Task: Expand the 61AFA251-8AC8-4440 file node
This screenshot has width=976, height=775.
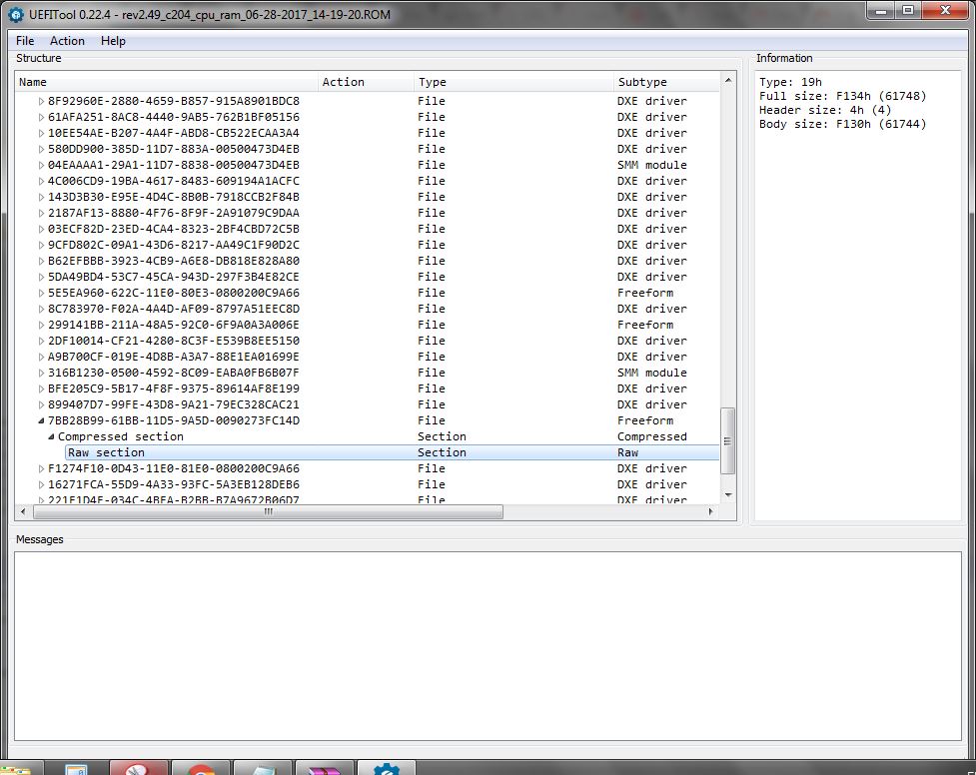Action: tap(41, 117)
